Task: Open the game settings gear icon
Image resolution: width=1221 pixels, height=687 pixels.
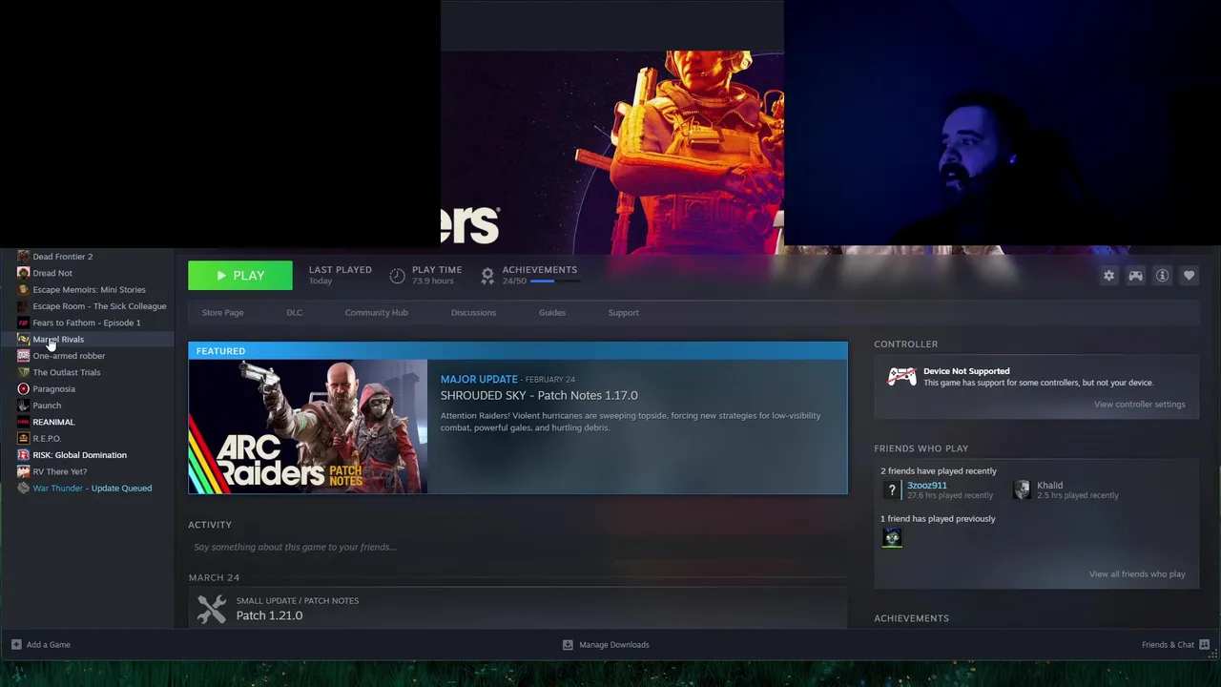Action: 1108,276
